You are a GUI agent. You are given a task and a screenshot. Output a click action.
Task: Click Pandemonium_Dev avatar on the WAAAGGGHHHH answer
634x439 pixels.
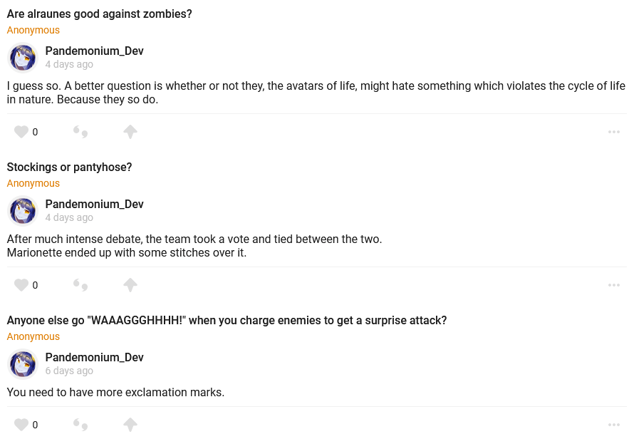[x=23, y=364]
